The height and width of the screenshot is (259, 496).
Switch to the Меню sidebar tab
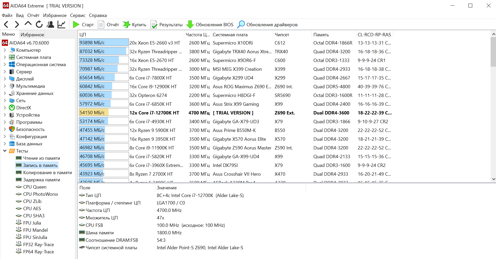click(9, 34)
